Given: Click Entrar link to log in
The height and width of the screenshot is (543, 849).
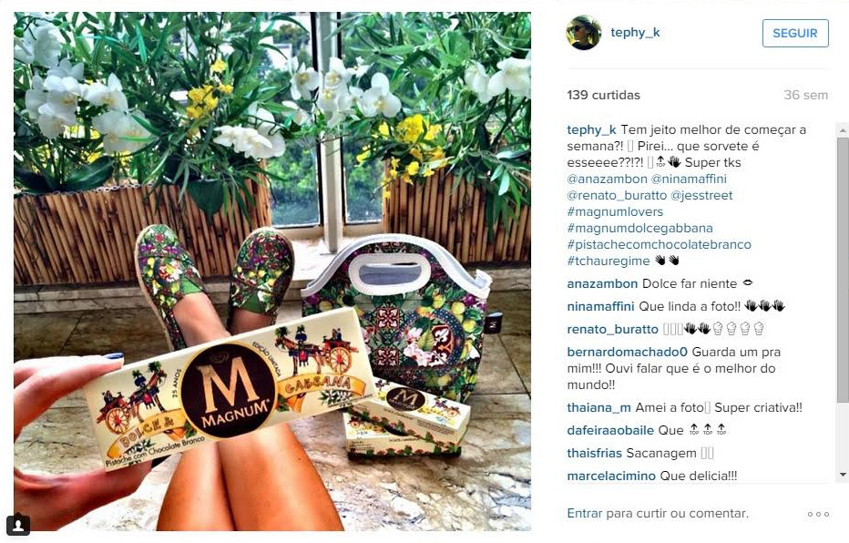Looking at the screenshot, I should tap(585, 513).
